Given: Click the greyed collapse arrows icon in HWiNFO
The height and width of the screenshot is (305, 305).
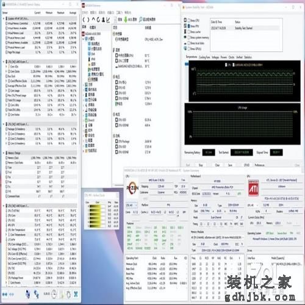Looking at the screenshot, I should pyautogui.click(x=12, y=294).
